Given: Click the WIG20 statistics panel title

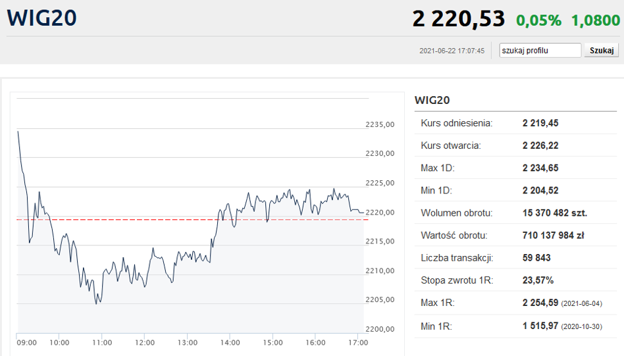Looking at the screenshot, I should (432, 100).
